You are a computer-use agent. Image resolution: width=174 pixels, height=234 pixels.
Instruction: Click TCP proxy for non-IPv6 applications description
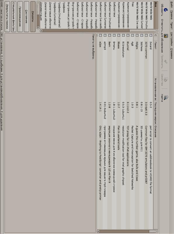point(128,146)
